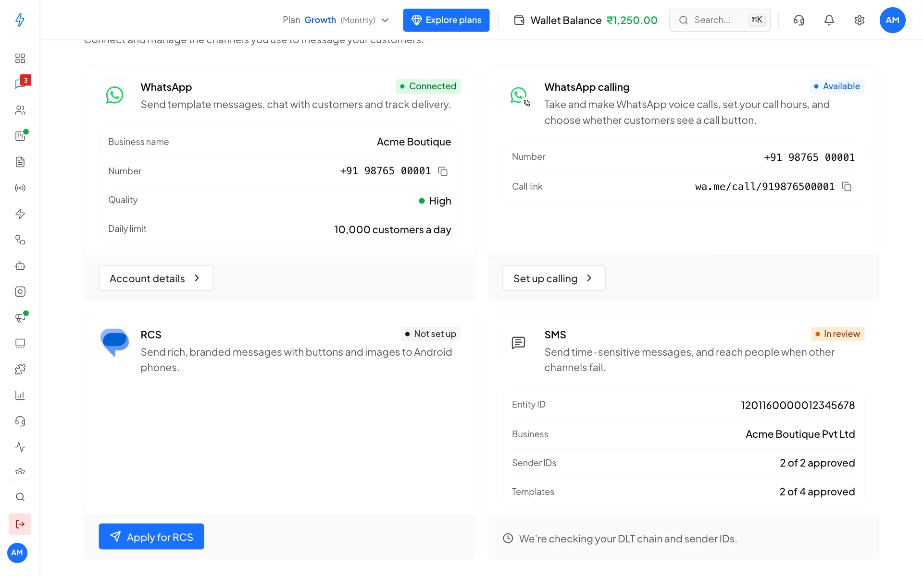The image size is (923, 576).
Task: Open the Instagram icon in sidebar
Action: coord(20,291)
